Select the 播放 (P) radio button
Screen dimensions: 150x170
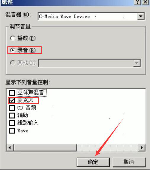(12, 38)
